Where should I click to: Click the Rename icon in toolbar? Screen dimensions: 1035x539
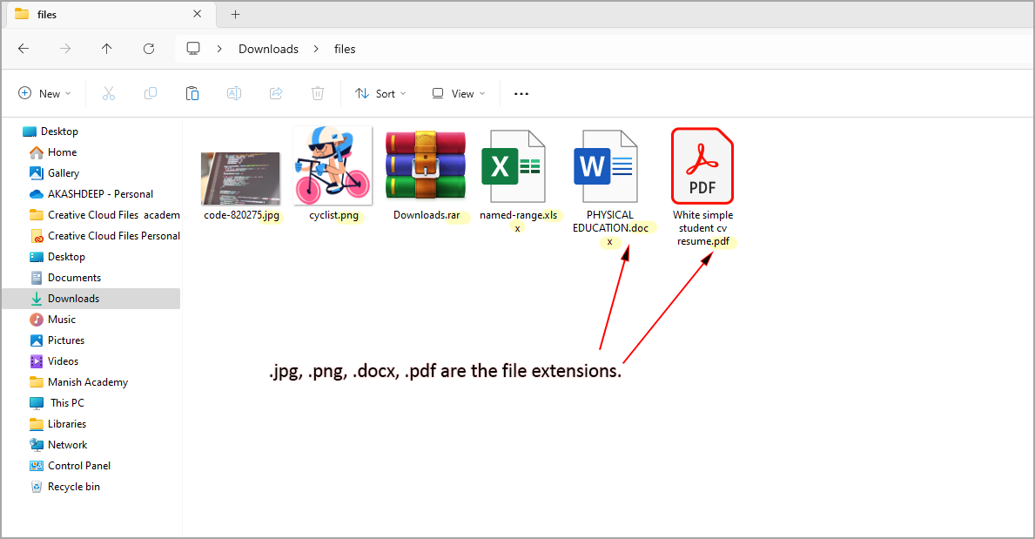point(234,93)
